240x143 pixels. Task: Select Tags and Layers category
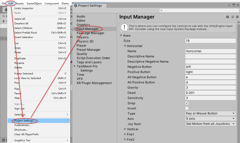(89, 62)
